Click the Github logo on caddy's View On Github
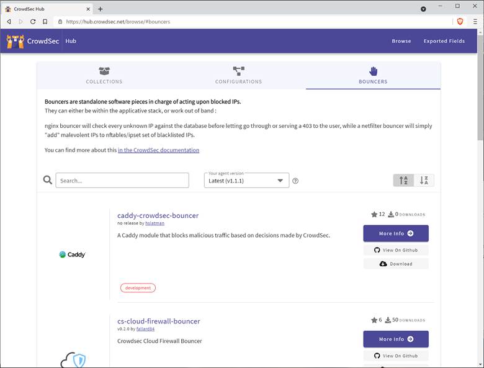 [377, 250]
